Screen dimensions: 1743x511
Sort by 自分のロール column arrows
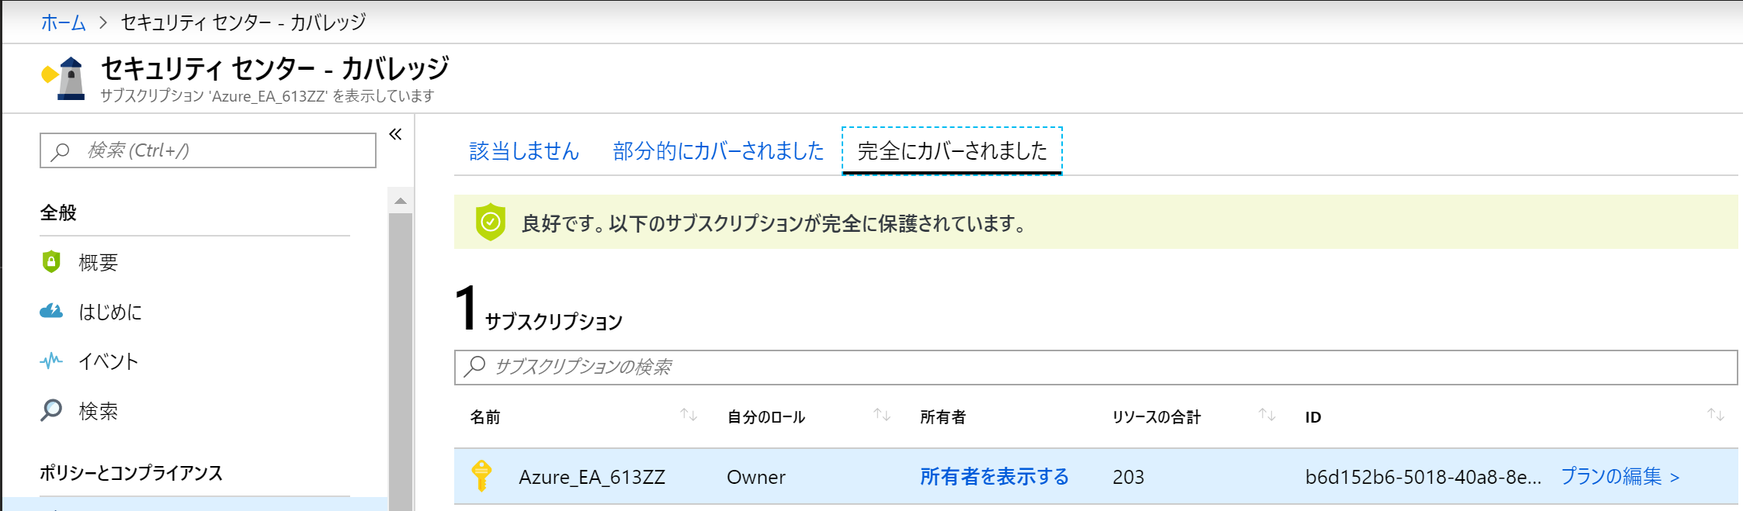click(881, 416)
